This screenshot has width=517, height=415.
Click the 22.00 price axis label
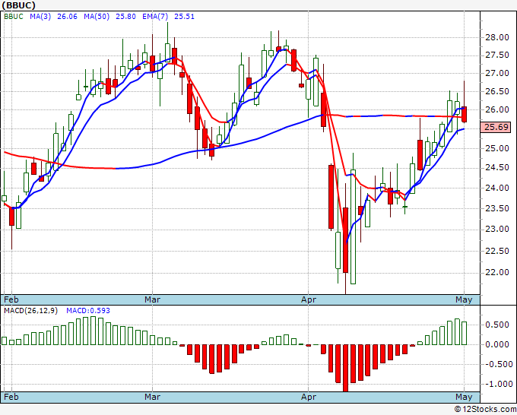click(497, 272)
